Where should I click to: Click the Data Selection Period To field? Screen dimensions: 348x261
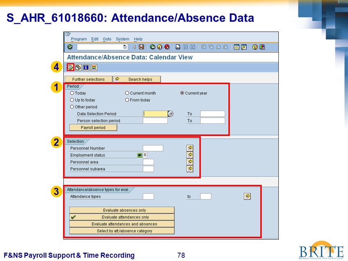(x=212, y=113)
